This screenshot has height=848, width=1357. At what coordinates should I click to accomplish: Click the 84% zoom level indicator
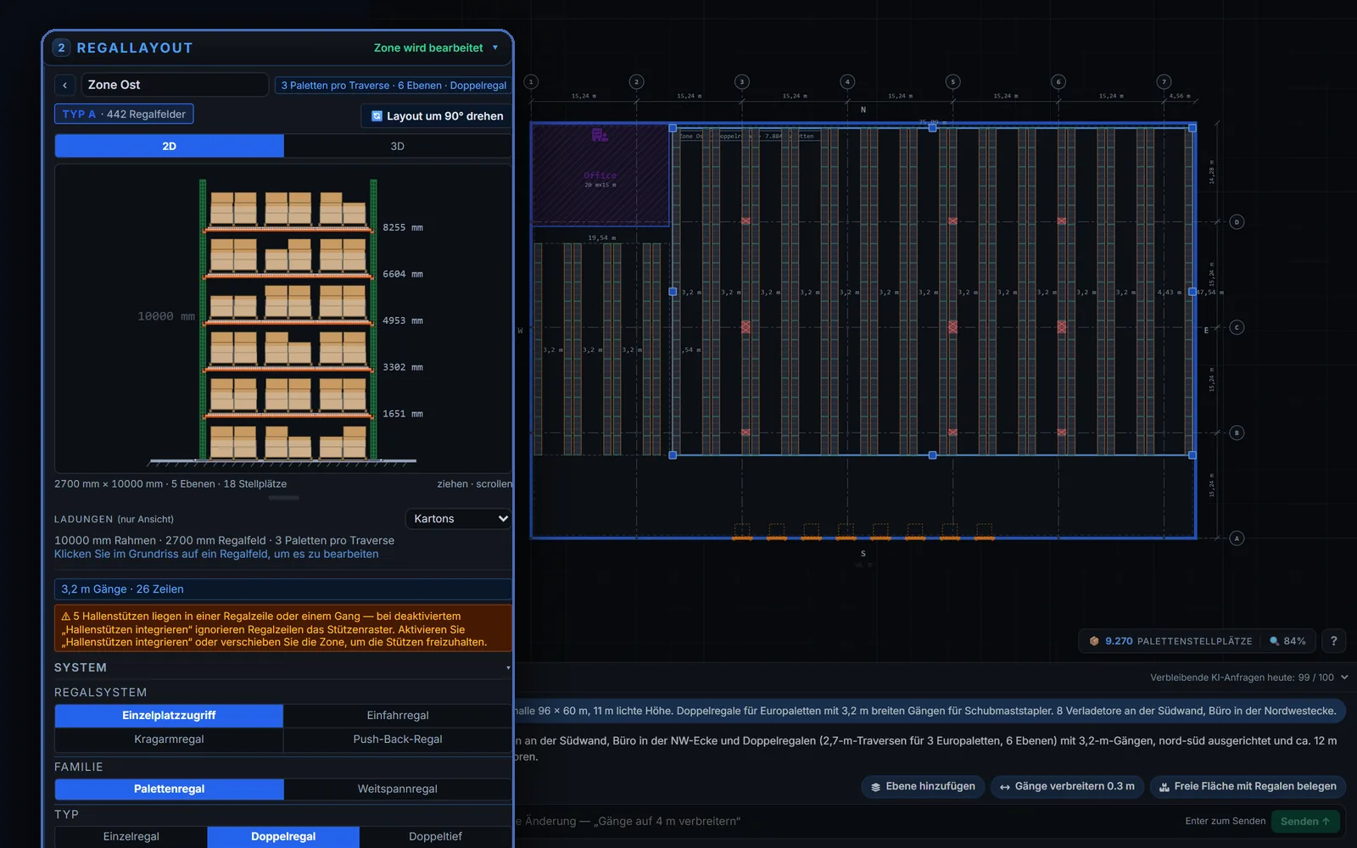(x=1287, y=641)
